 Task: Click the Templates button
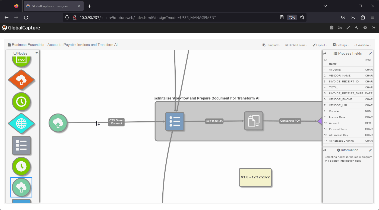(271, 45)
